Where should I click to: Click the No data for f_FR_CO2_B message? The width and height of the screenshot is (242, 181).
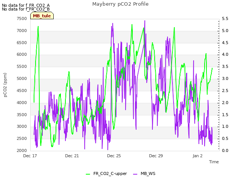tap(26, 9)
